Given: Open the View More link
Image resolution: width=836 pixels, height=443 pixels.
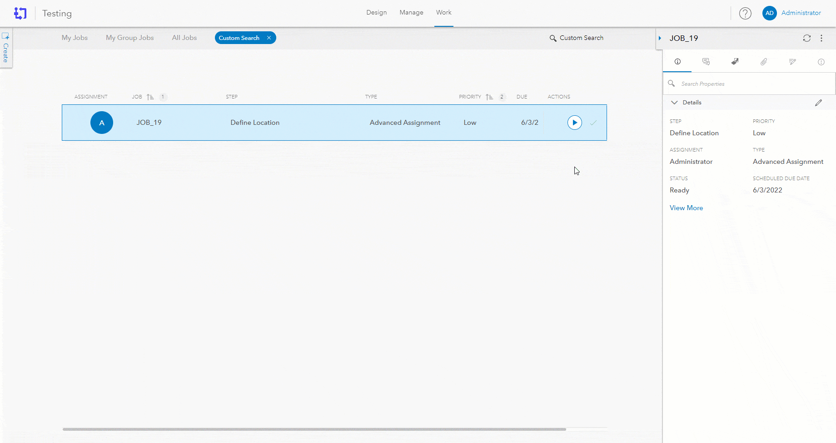Looking at the screenshot, I should (x=686, y=207).
